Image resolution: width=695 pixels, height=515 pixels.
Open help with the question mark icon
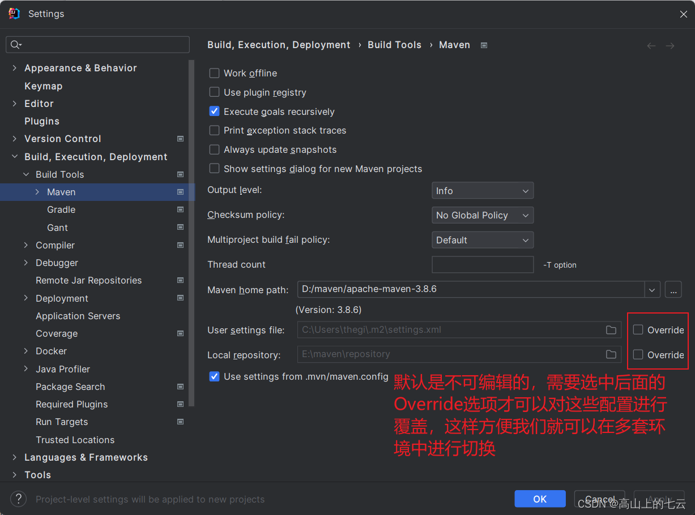tap(19, 499)
